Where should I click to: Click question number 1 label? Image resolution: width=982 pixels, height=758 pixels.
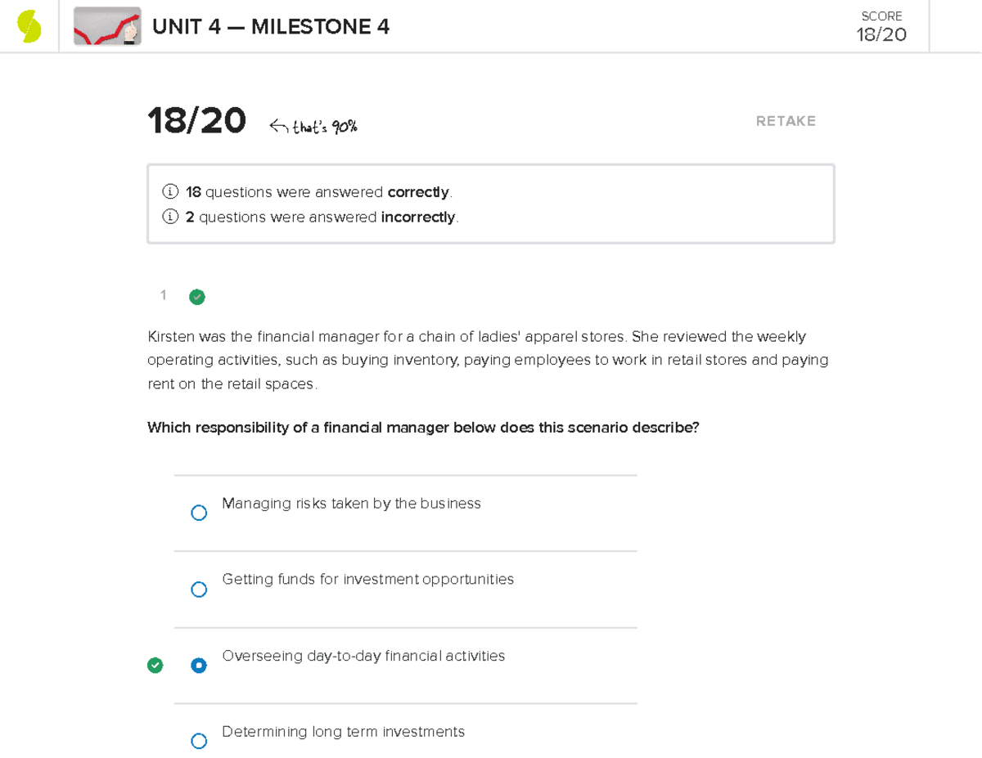coord(163,295)
